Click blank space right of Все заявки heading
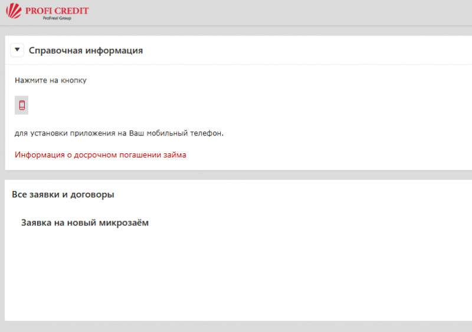 coord(295,194)
